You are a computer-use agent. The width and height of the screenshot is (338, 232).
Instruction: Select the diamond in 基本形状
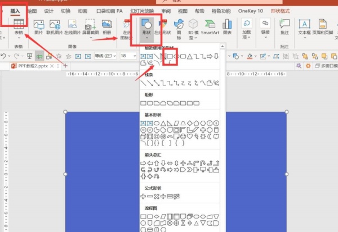pyautogui.click(x=189, y=123)
